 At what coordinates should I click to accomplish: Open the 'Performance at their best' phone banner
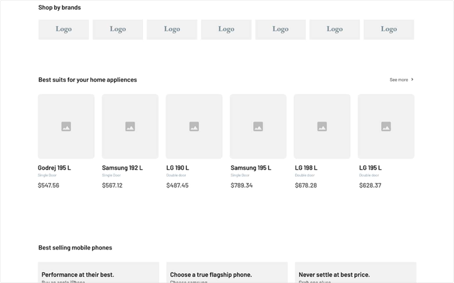click(x=98, y=272)
